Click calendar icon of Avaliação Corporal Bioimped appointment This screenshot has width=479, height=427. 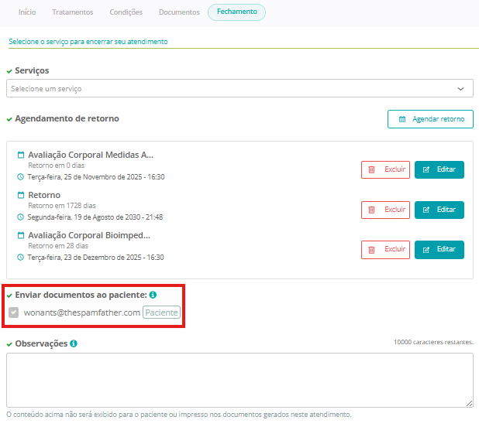tap(21, 235)
